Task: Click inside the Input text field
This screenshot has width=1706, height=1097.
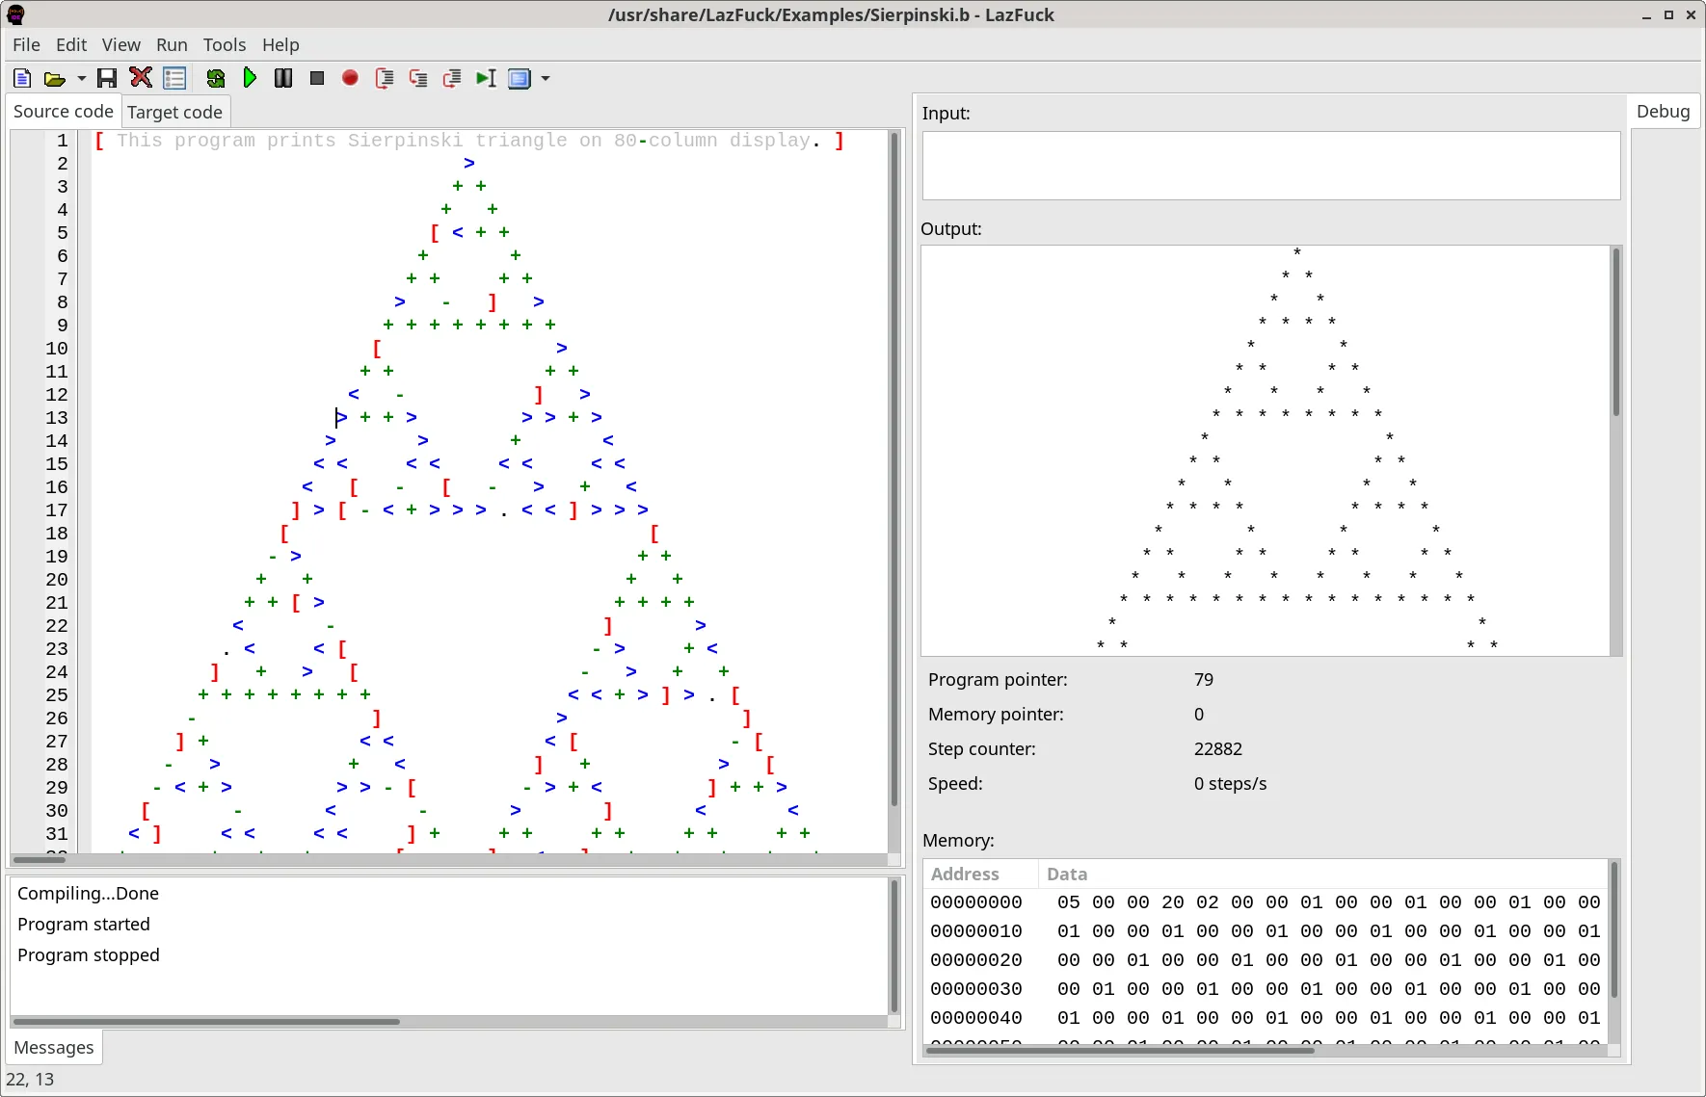Action: (1270, 166)
